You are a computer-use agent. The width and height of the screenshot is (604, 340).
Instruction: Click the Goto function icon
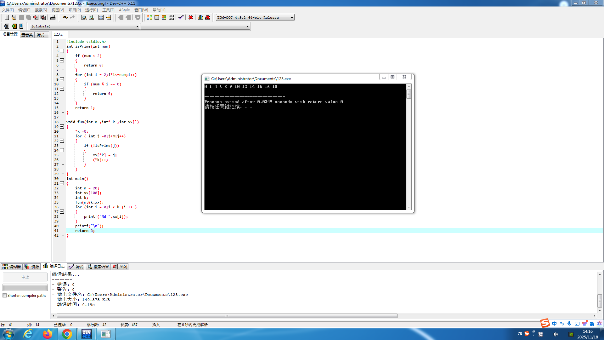coord(101,17)
